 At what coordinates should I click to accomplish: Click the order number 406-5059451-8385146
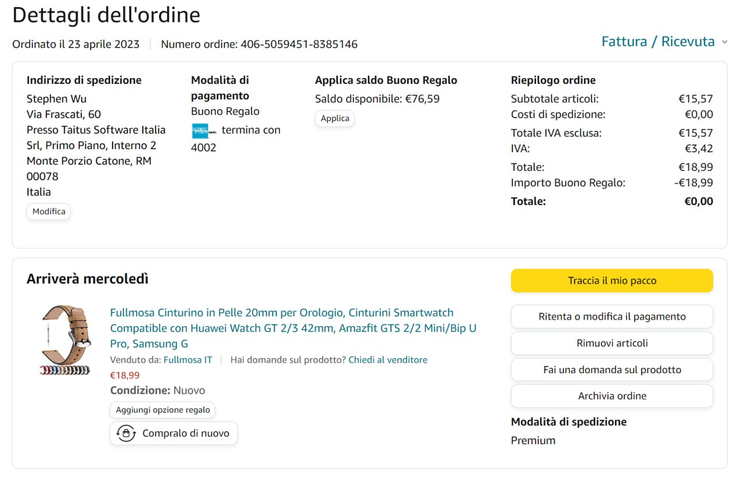click(x=299, y=44)
